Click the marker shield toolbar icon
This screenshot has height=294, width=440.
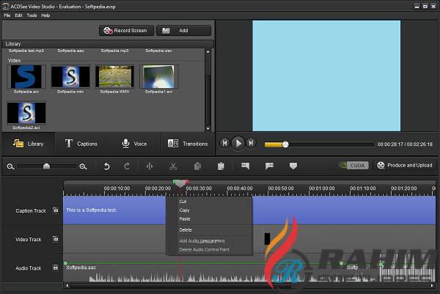point(293,166)
